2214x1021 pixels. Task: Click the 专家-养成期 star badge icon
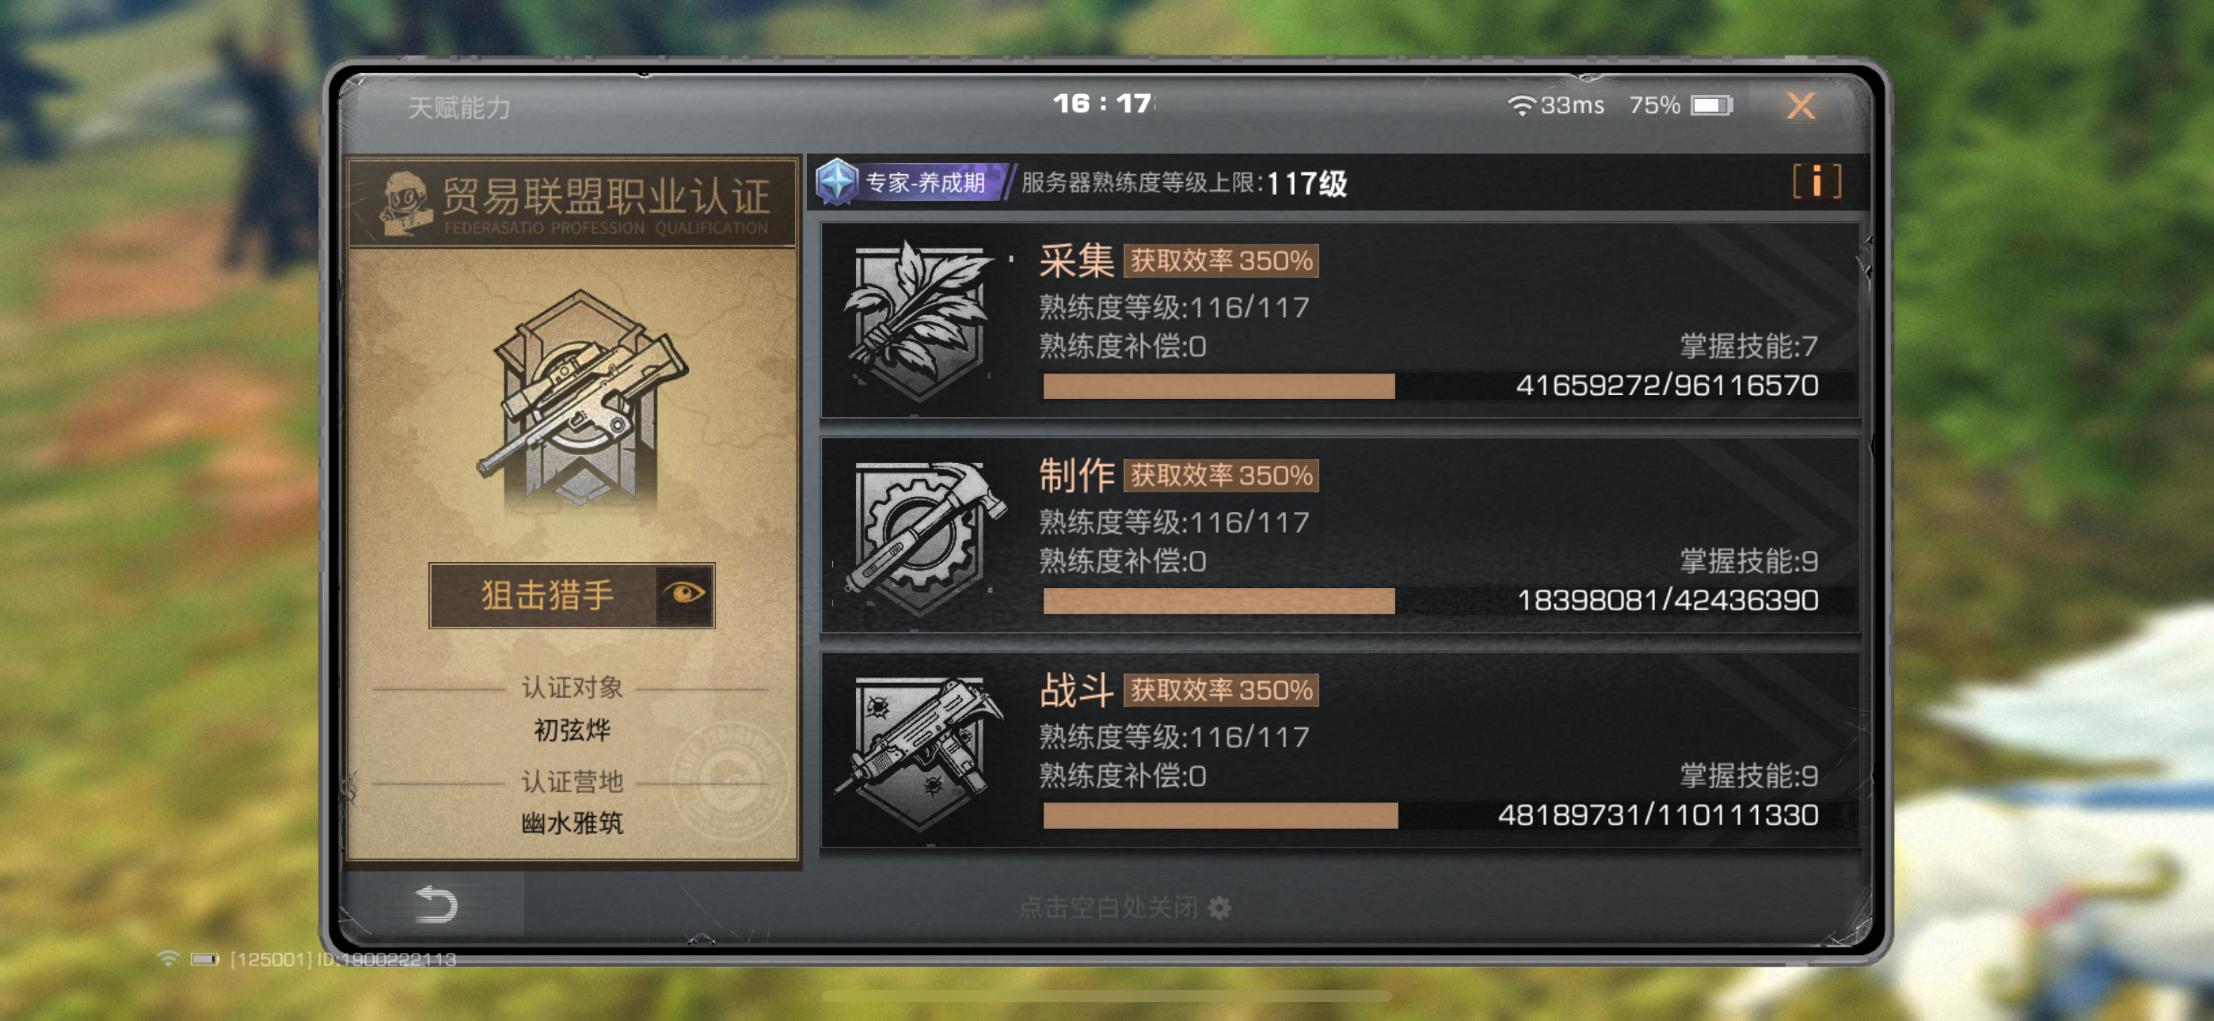pos(837,181)
